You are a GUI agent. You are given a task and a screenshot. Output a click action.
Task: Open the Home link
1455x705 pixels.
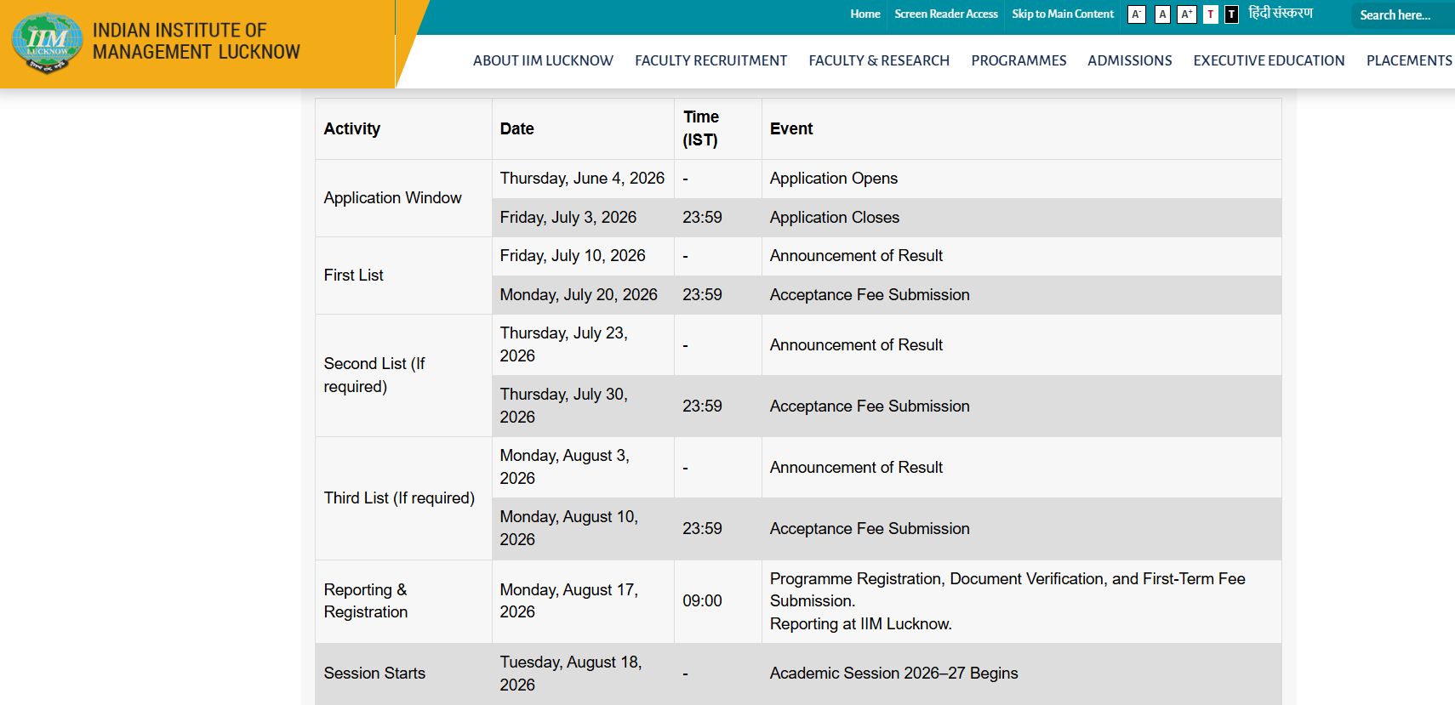(865, 14)
